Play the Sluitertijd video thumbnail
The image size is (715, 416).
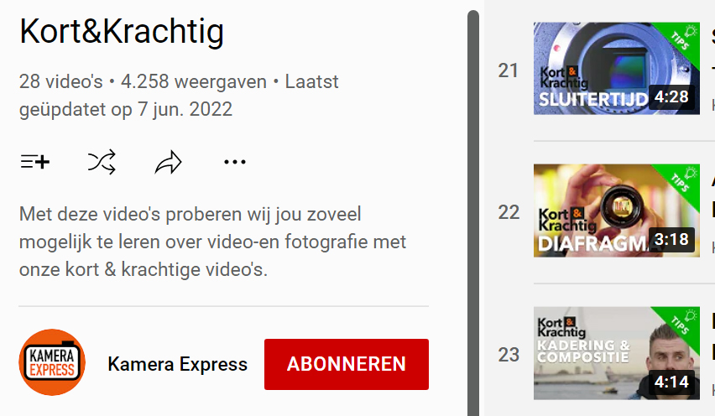[617, 68]
